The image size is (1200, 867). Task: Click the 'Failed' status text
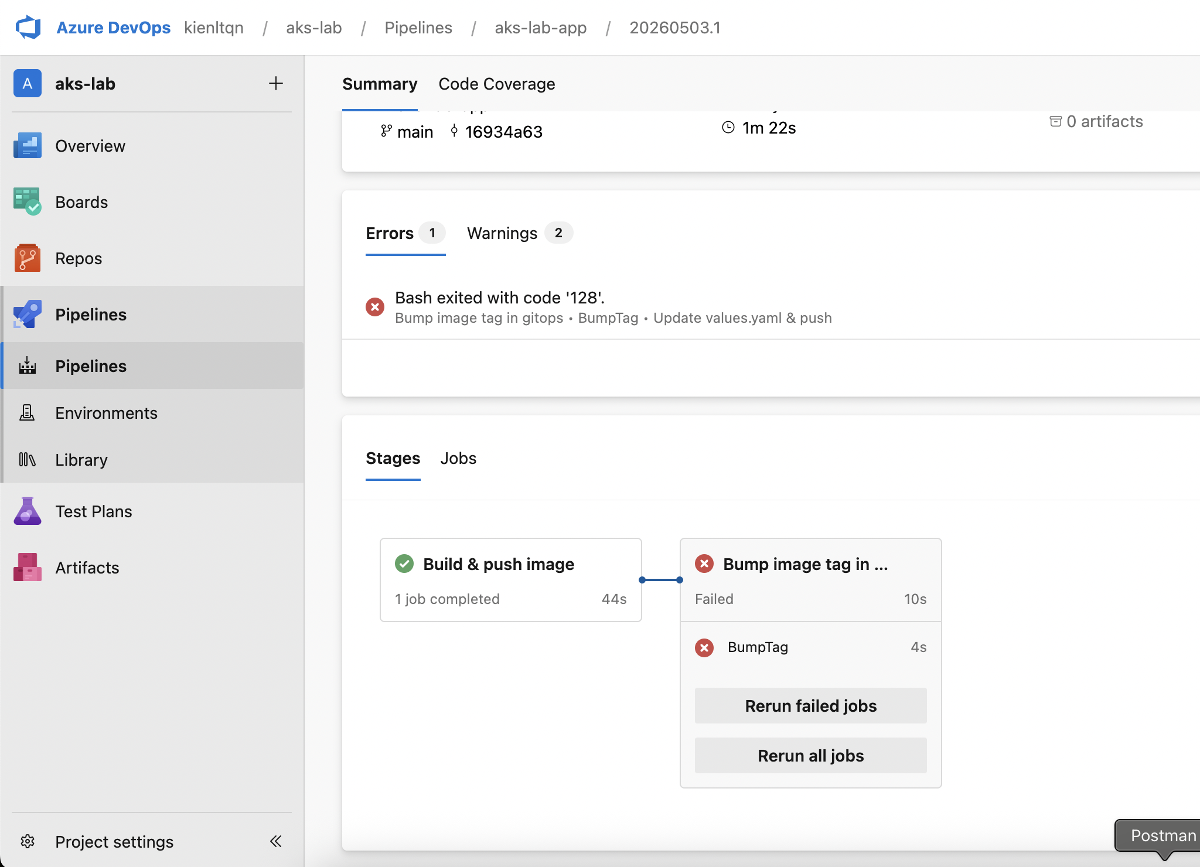point(714,599)
